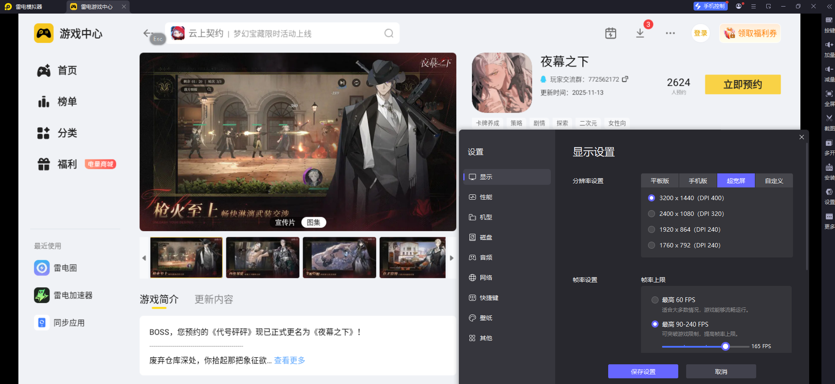The height and width of the screenshot is (384, 835).
Task: Click 手机控制 in the title bar
Action: point(710,6)
